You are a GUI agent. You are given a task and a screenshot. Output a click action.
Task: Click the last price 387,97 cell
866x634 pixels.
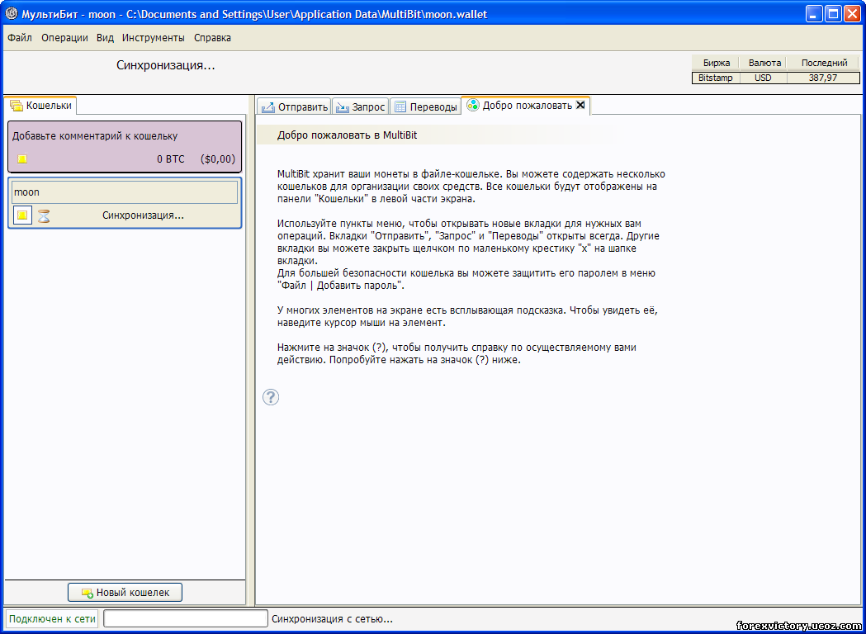tap(823, 78)
